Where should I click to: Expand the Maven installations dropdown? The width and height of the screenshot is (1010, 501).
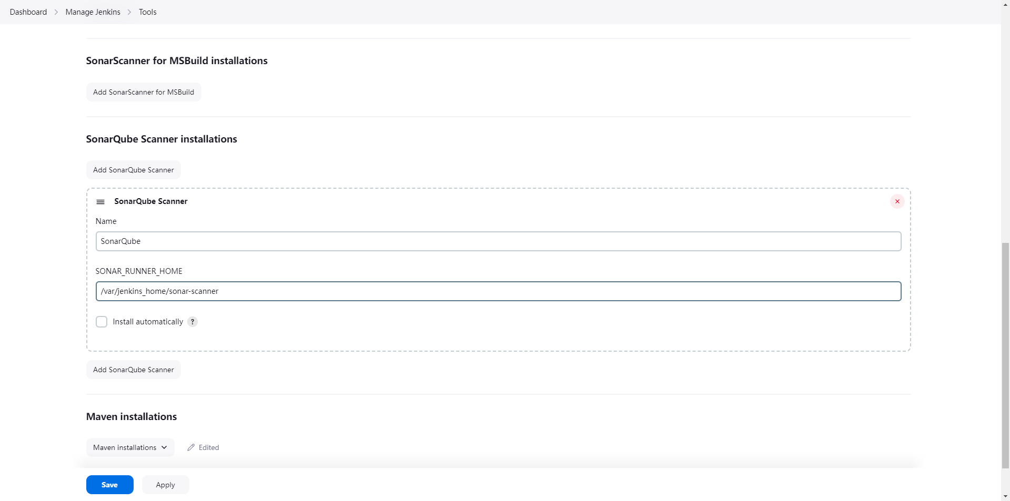click(x=130, y=447)
